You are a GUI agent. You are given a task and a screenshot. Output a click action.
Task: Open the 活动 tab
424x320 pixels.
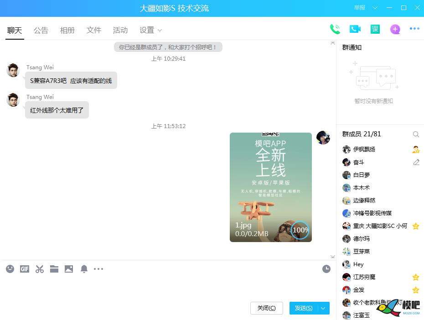120,30
